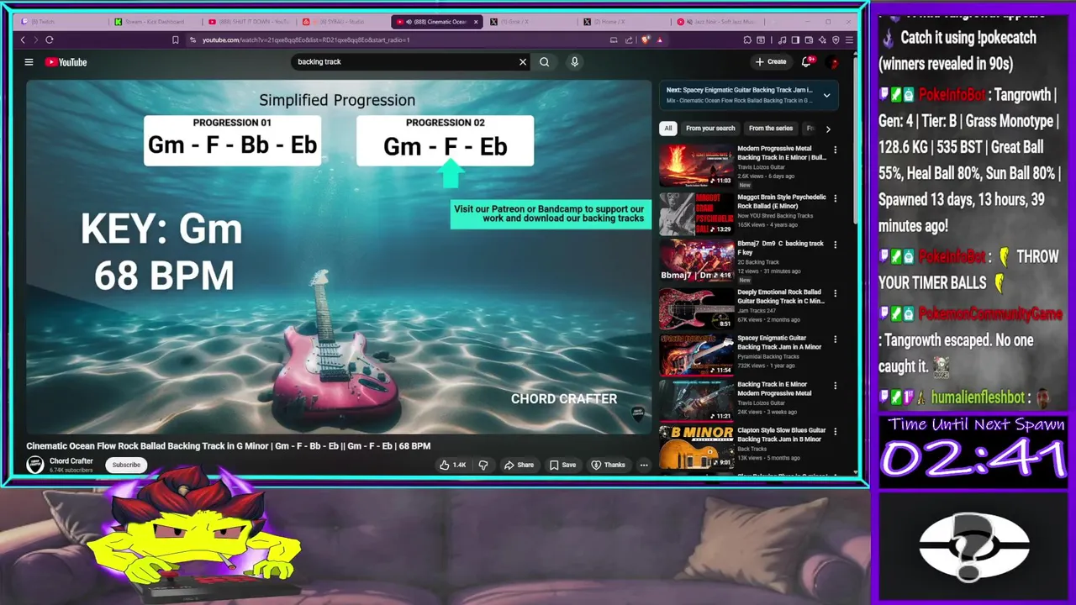Share the video
This screenshot has width=1076, height=605.
coord(519,465)
